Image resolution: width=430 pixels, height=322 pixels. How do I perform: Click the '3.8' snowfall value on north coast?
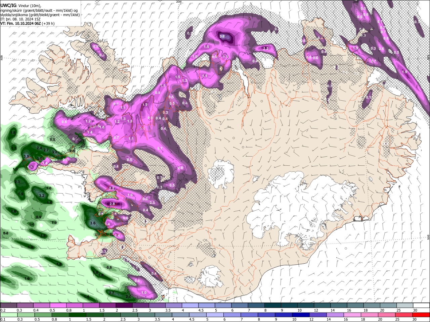click(x=222, y=36)
